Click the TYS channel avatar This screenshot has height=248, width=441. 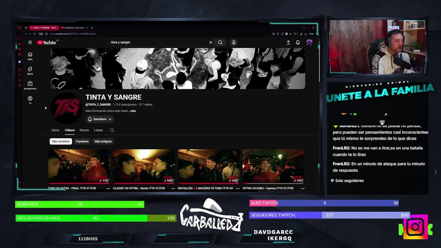(66, 108)
